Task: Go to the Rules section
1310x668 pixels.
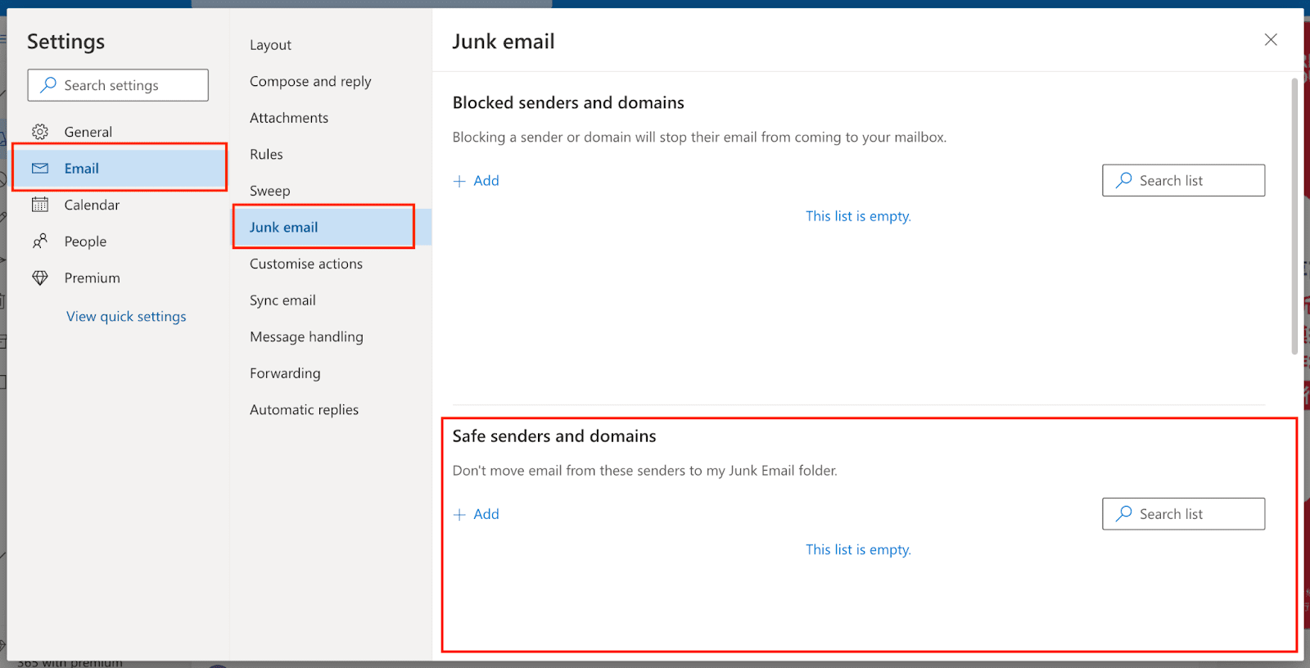Action: pyautogui.click(x=266, y=155)
